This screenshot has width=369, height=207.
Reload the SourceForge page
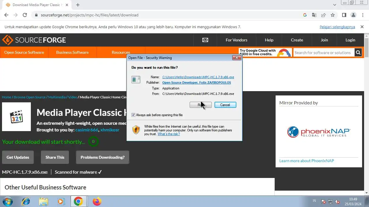25,15
